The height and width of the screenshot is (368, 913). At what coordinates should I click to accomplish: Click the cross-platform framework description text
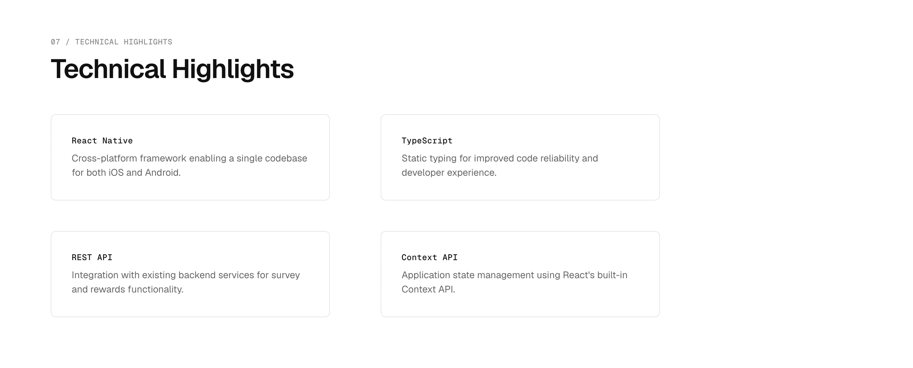coord(189,165)
